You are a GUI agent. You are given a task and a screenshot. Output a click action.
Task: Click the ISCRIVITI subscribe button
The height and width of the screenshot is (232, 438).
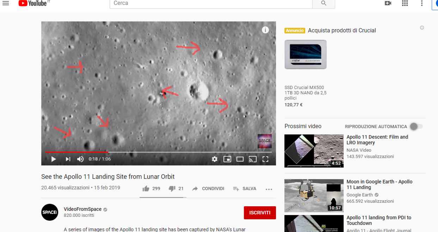260,213
